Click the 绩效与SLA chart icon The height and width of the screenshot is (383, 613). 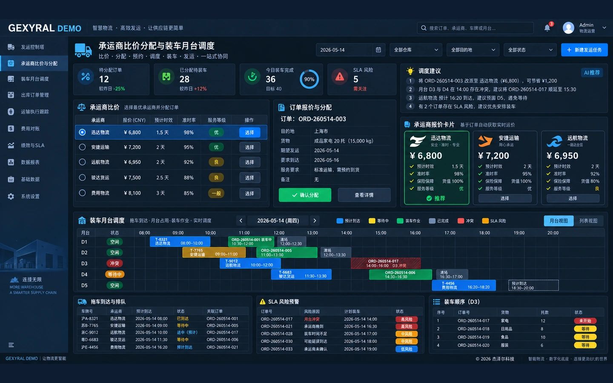(11, 146)
